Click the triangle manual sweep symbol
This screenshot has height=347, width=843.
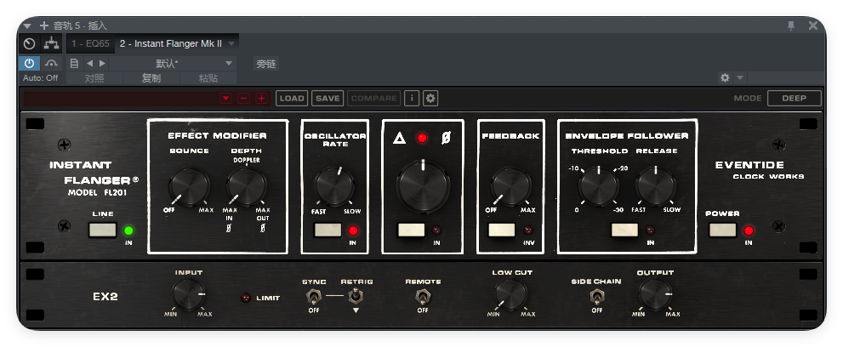399,138
